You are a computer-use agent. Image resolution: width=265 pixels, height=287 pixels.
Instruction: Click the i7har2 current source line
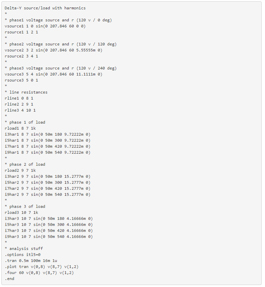coord(47,188)
